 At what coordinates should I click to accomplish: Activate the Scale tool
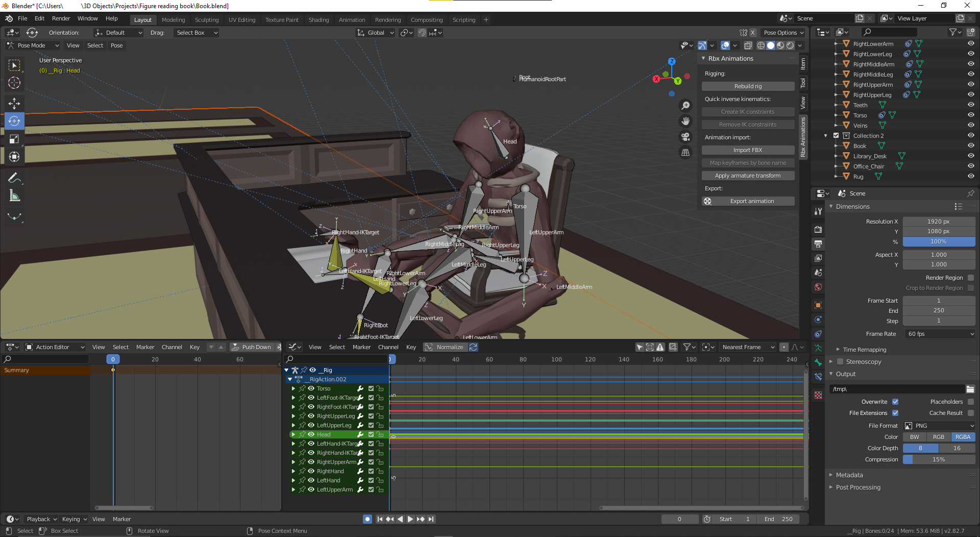click(14, 139)
